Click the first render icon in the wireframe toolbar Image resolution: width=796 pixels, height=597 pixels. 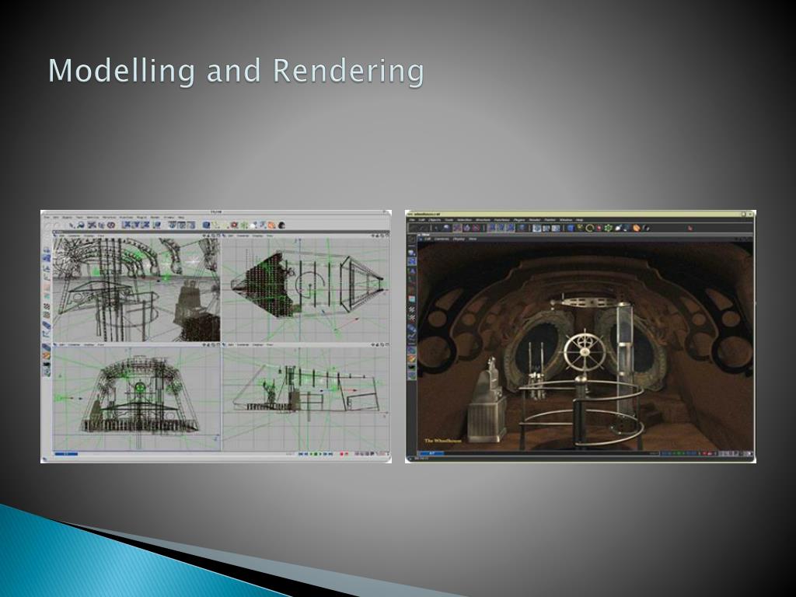pyautogui.click(x=173, y=225)
